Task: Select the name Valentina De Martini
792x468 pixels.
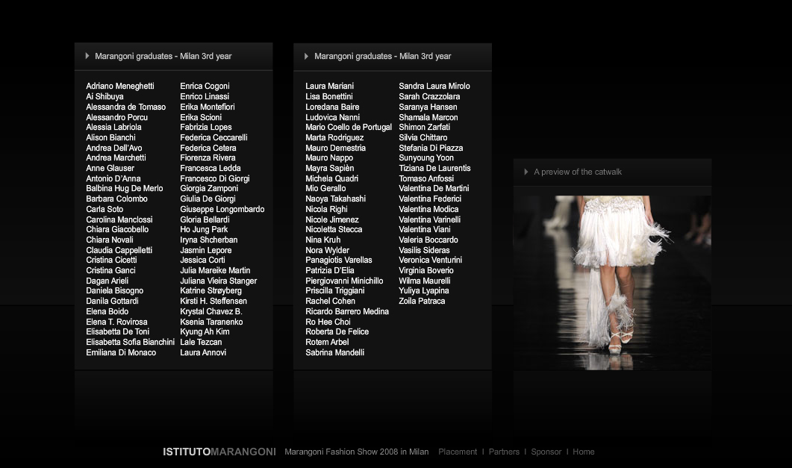Action: point(434,188)
